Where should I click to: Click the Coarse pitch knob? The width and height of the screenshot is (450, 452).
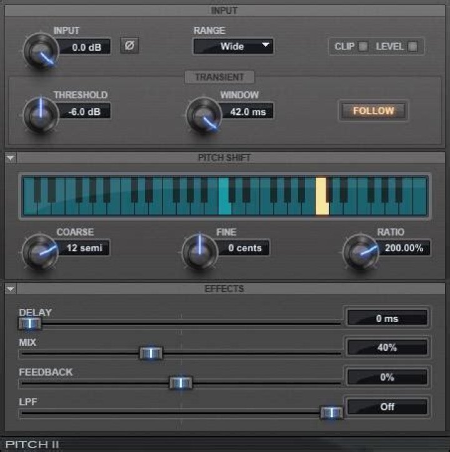[x=40, y=252]
